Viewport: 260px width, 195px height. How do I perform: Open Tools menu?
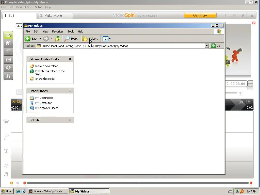(x=71, y=31)
